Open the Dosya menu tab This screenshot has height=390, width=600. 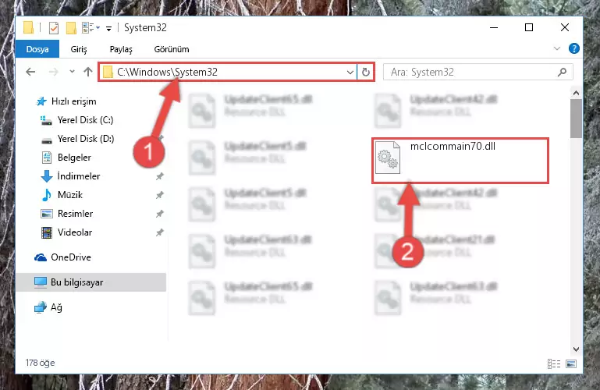37,49
